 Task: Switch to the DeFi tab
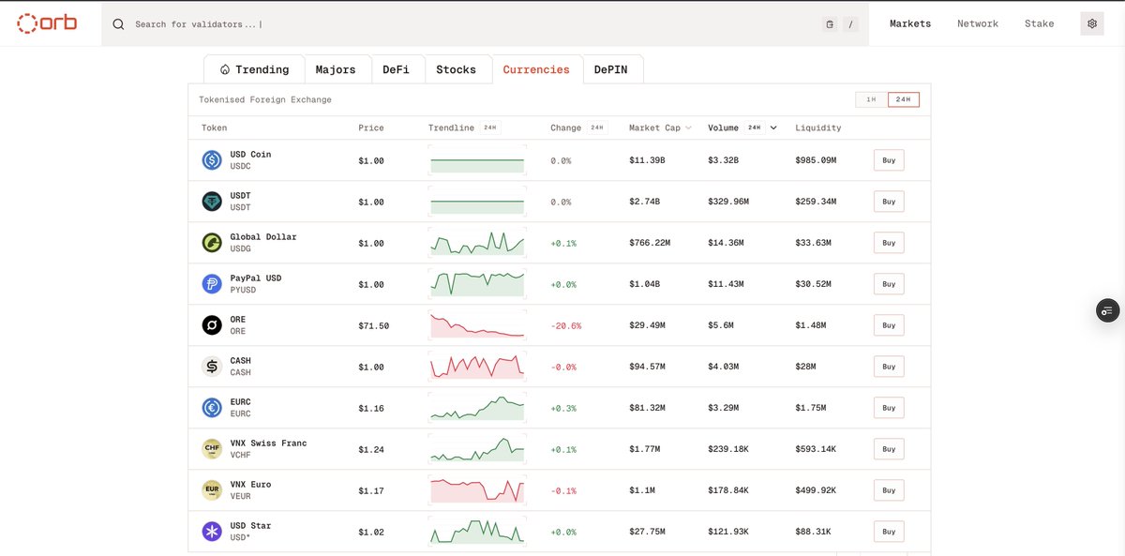(397, 68)
